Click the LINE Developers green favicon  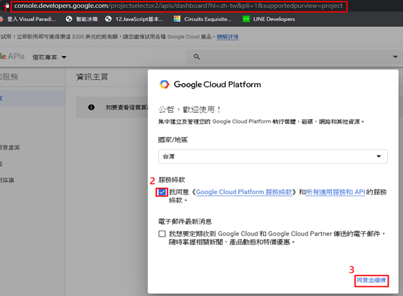(x=246, y=19)
